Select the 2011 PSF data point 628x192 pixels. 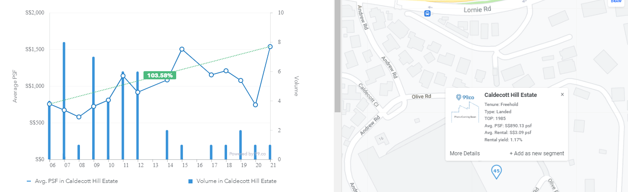123,76
